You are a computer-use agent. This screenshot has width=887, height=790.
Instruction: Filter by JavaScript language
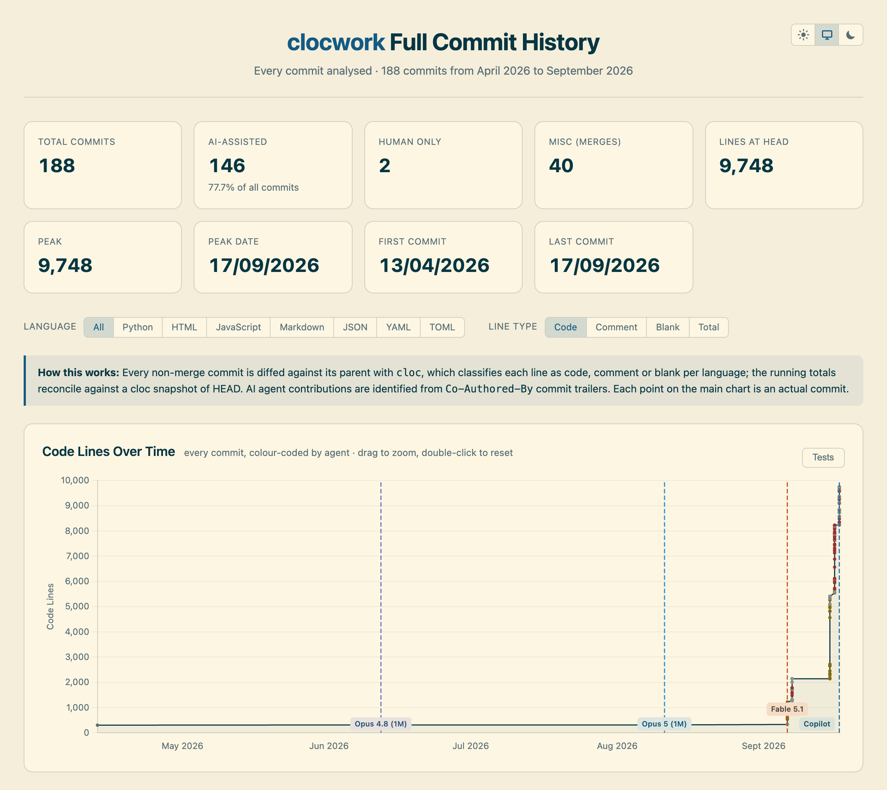tap(238, 327)
